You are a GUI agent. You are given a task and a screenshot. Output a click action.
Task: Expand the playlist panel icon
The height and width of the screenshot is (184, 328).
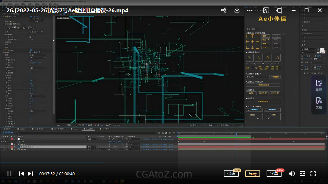pos(302,174)
